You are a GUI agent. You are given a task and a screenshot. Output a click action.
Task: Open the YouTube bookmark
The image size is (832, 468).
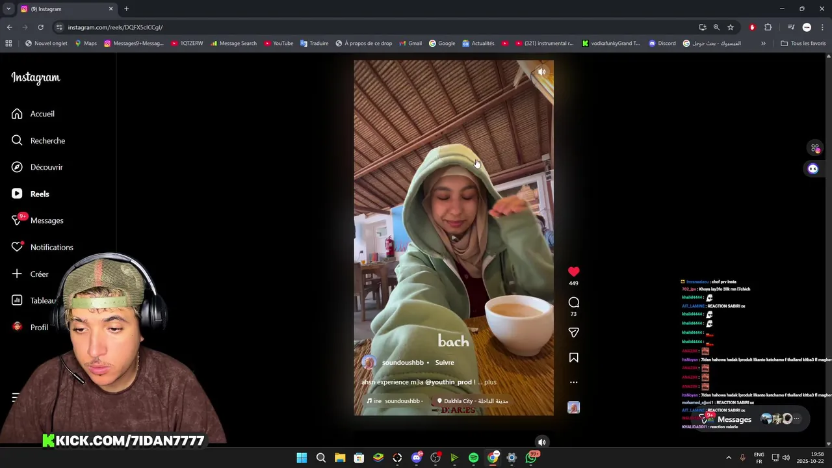278,44
